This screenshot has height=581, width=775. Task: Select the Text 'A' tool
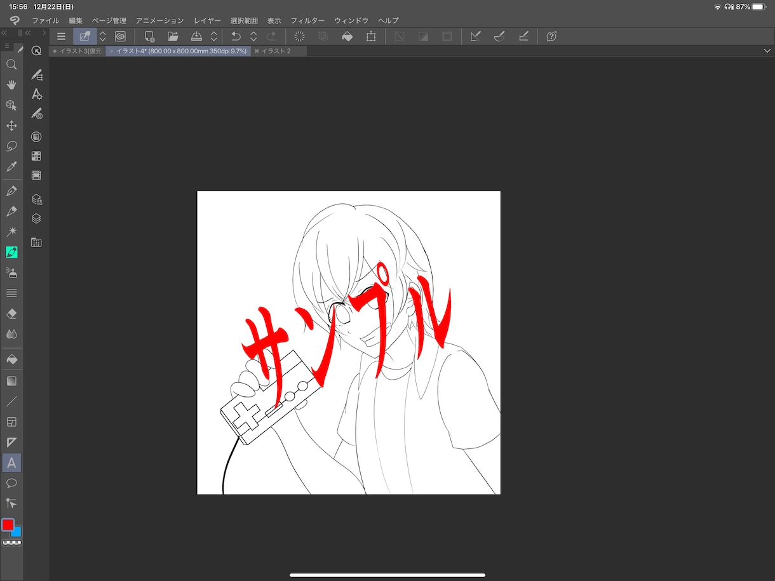[x=11, y=463]
